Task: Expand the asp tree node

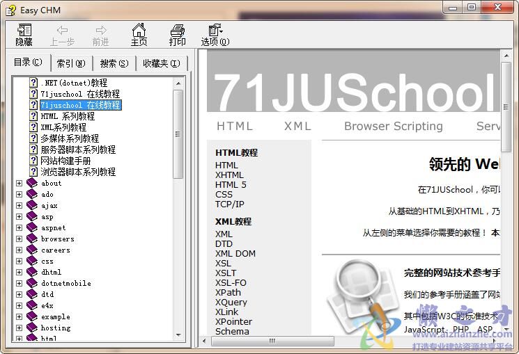Action: [19, 216]
